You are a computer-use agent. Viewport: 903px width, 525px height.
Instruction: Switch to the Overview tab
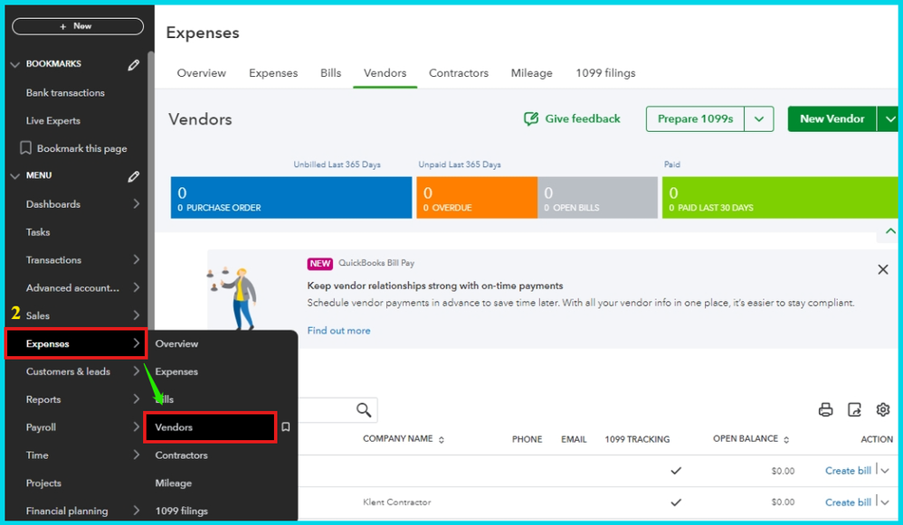202,73
